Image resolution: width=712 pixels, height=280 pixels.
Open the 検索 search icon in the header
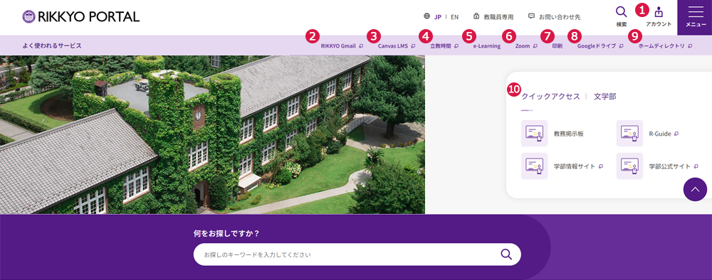pos(621,16)
